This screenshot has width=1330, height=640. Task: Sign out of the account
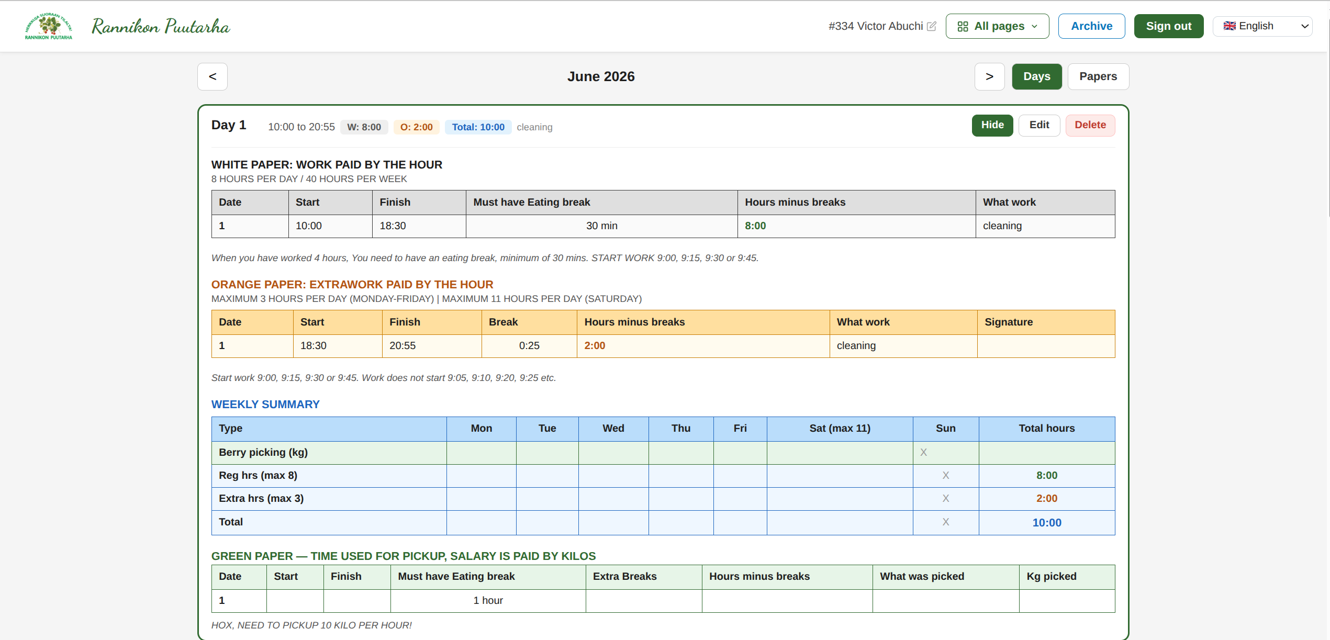pos(1168,26)
